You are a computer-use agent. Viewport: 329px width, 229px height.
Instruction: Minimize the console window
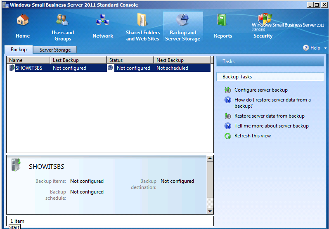310,5
